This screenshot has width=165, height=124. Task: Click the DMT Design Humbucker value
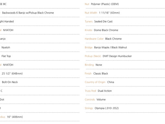pos(117,56)
